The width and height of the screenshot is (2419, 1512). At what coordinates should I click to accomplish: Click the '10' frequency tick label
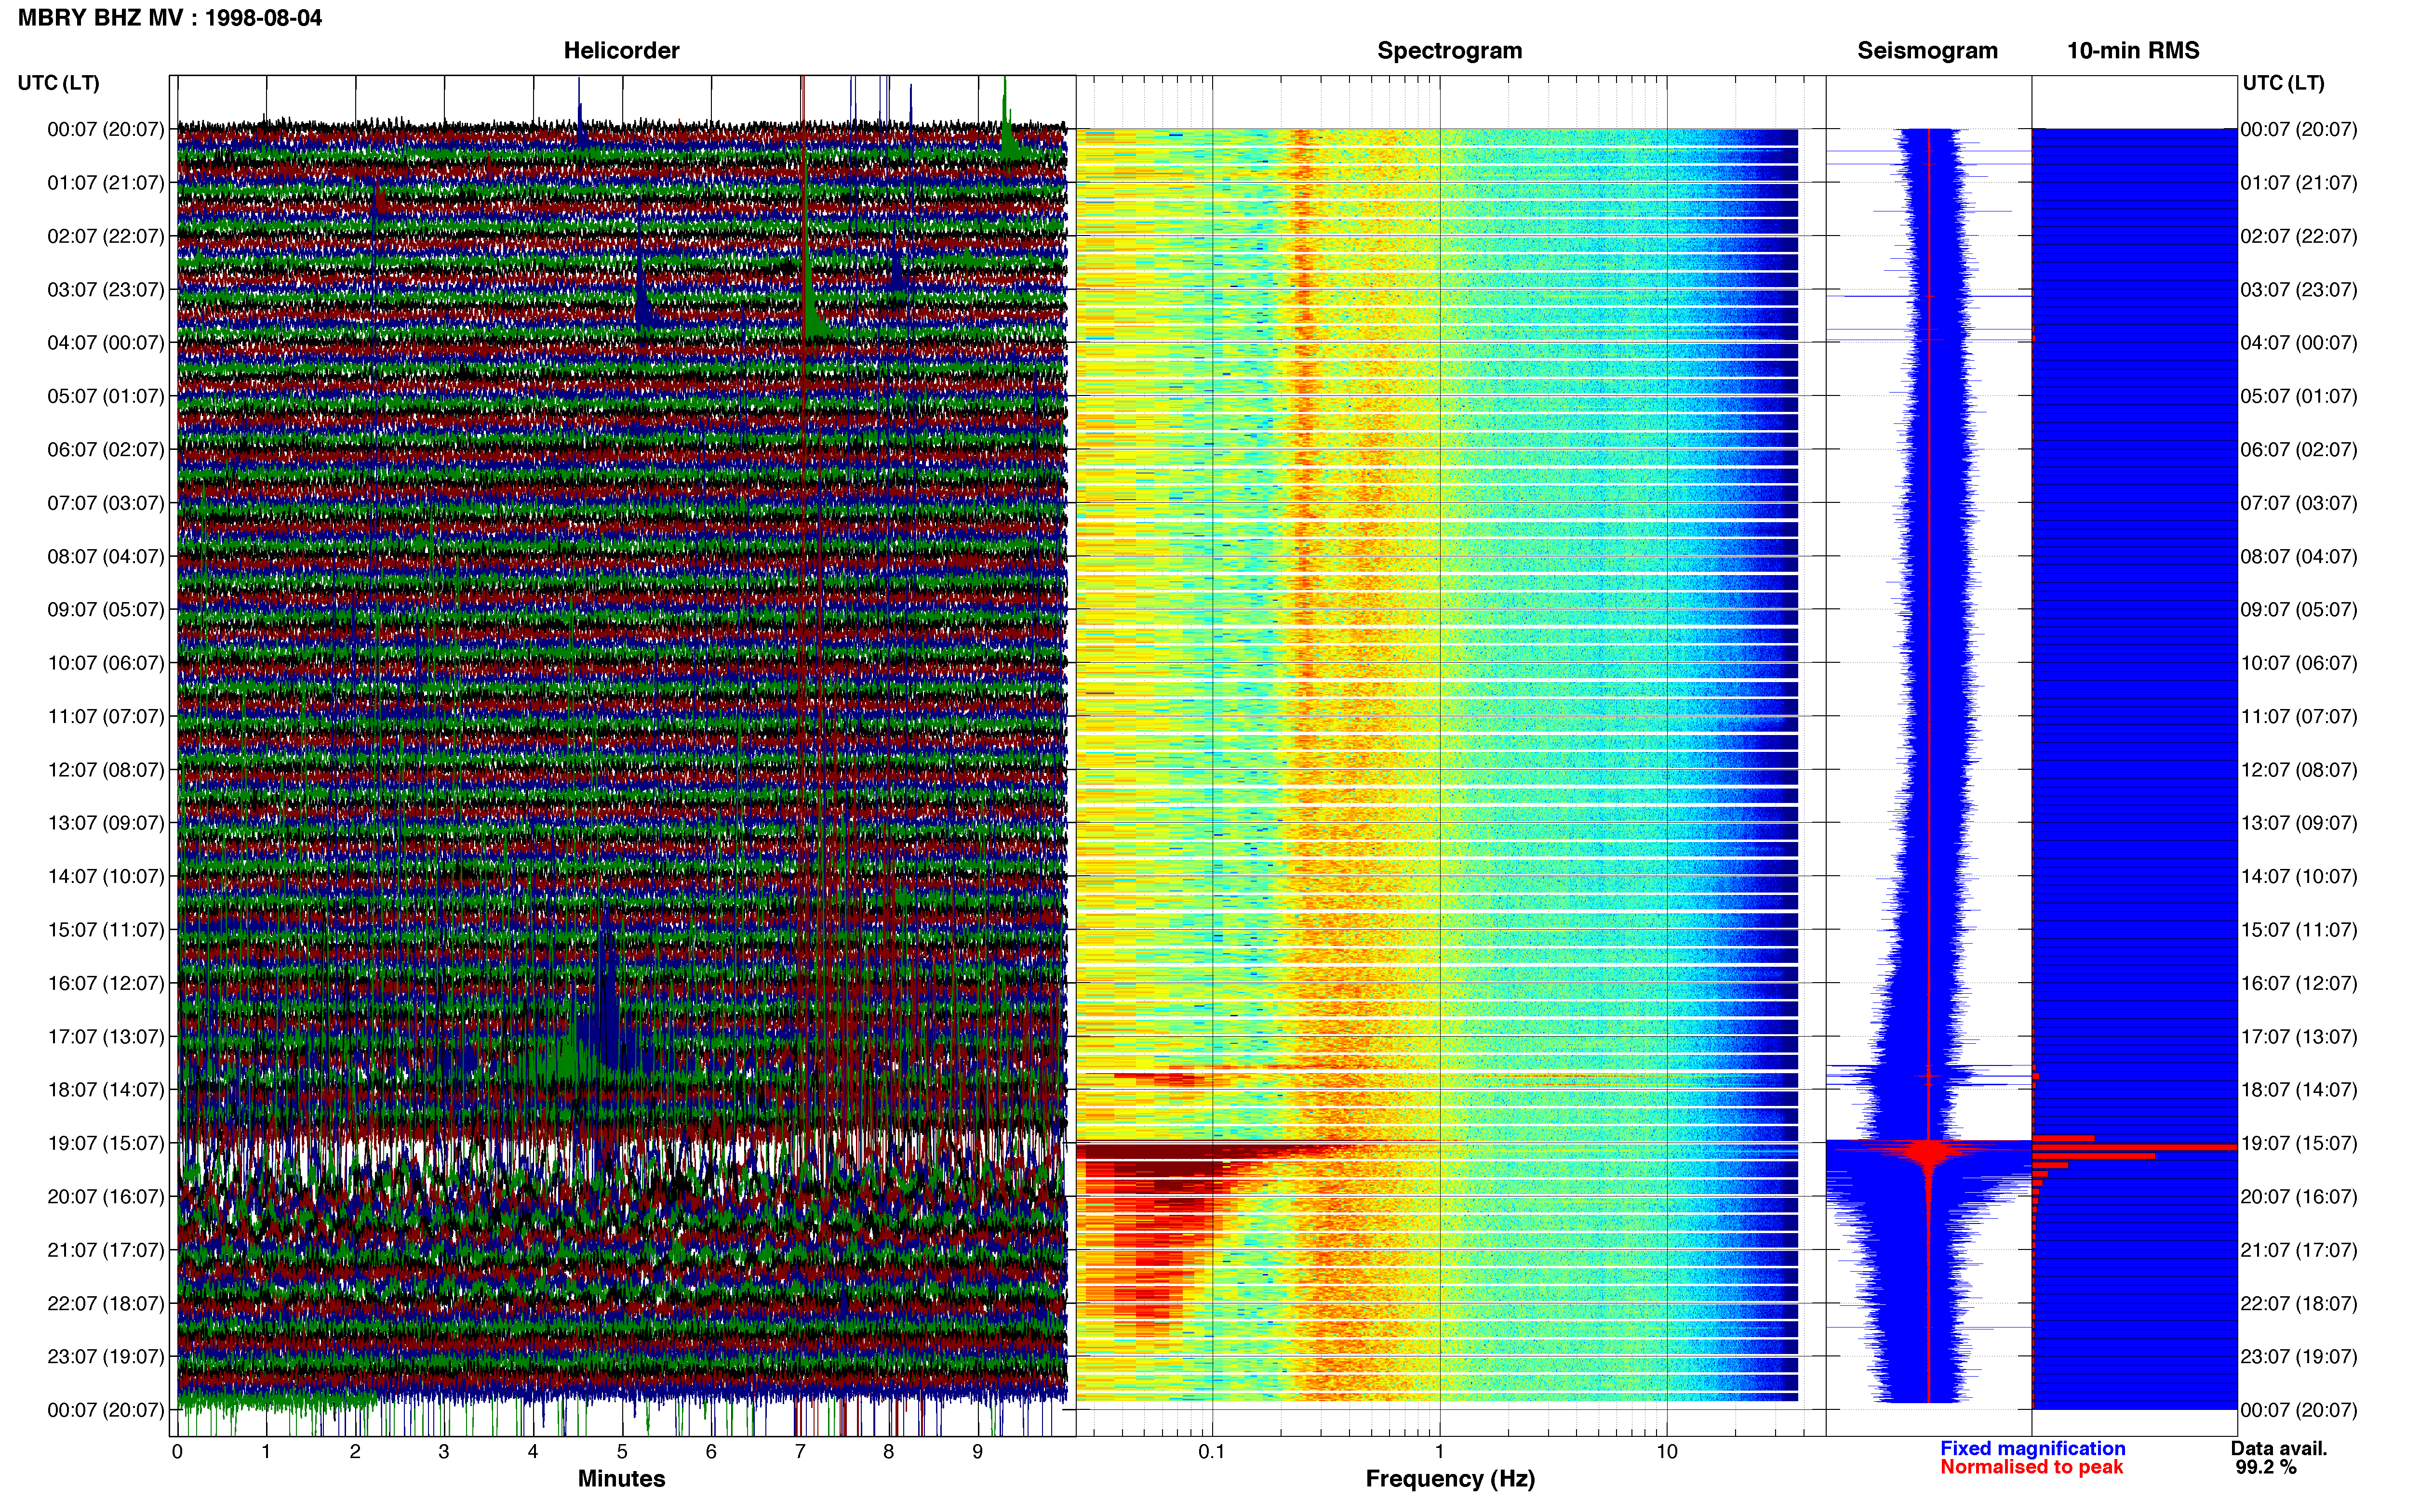pyautogui.click(x=1666, y=1451)
